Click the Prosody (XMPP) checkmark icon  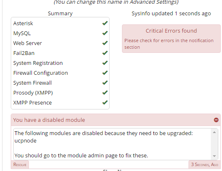pyautogui.click(x=105, y=93)
